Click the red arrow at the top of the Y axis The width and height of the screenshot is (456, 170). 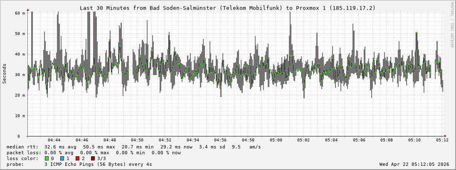coord(28,9)
